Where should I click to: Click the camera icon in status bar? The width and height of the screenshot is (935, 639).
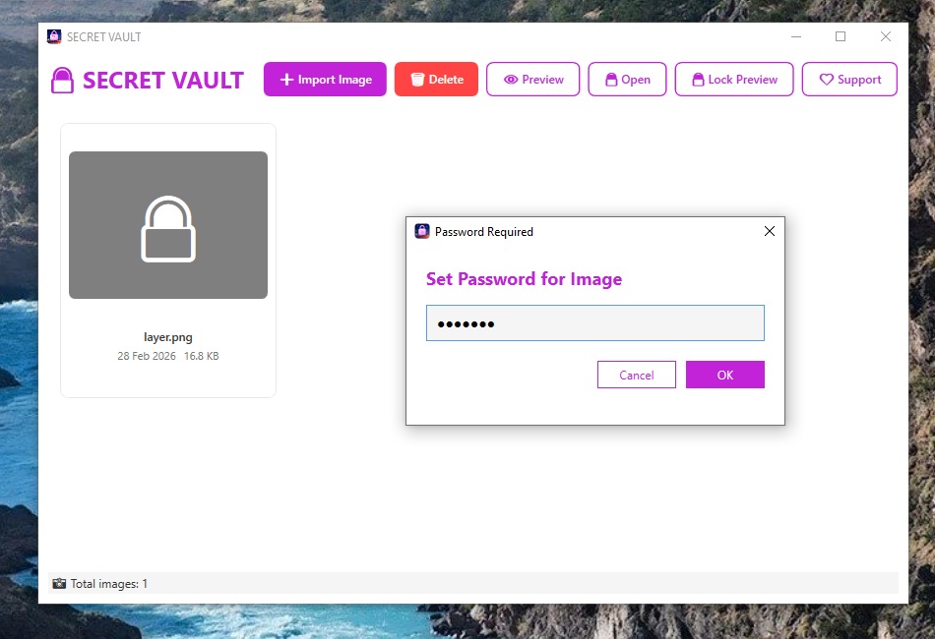(x=59, y=583)
